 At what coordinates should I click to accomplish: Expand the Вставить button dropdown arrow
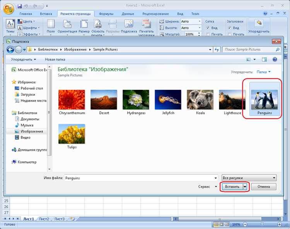tap(245, 187)
